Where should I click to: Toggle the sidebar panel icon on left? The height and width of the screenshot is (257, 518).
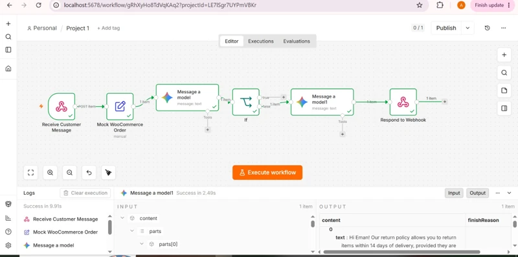click(8, 50)
